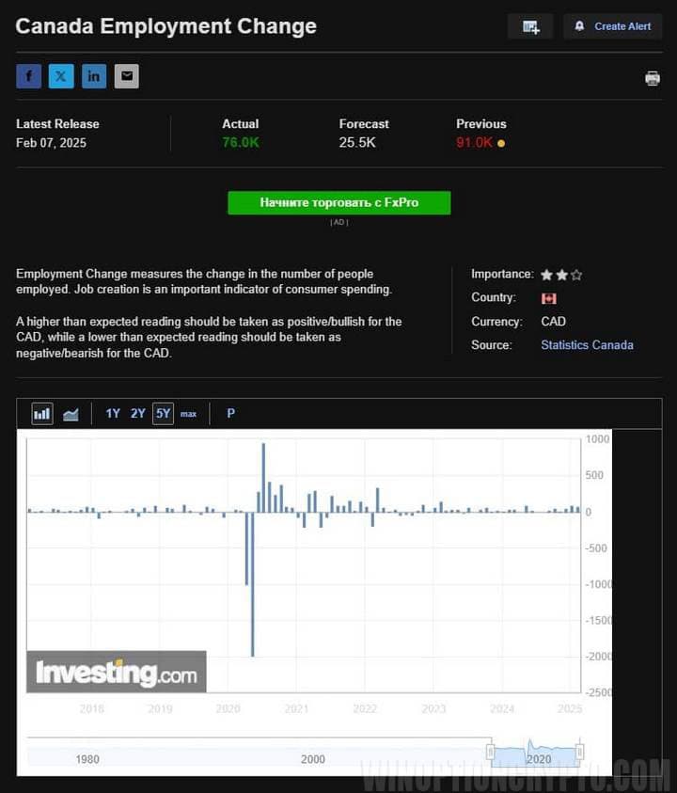Click the green FxPro trading banner

pos(338,202)
